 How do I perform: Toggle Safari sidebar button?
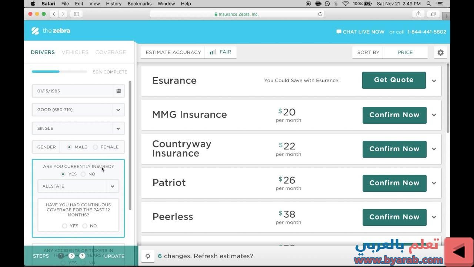pyautogui.click(x=77, y=14)
